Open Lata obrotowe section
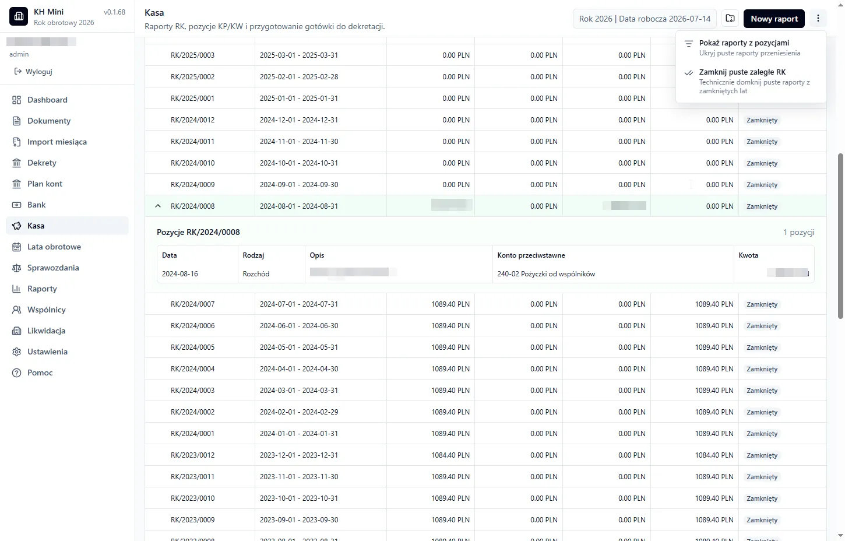The image size is (845, 541). 67,247
